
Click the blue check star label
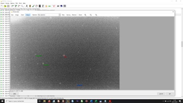[80, 85]
